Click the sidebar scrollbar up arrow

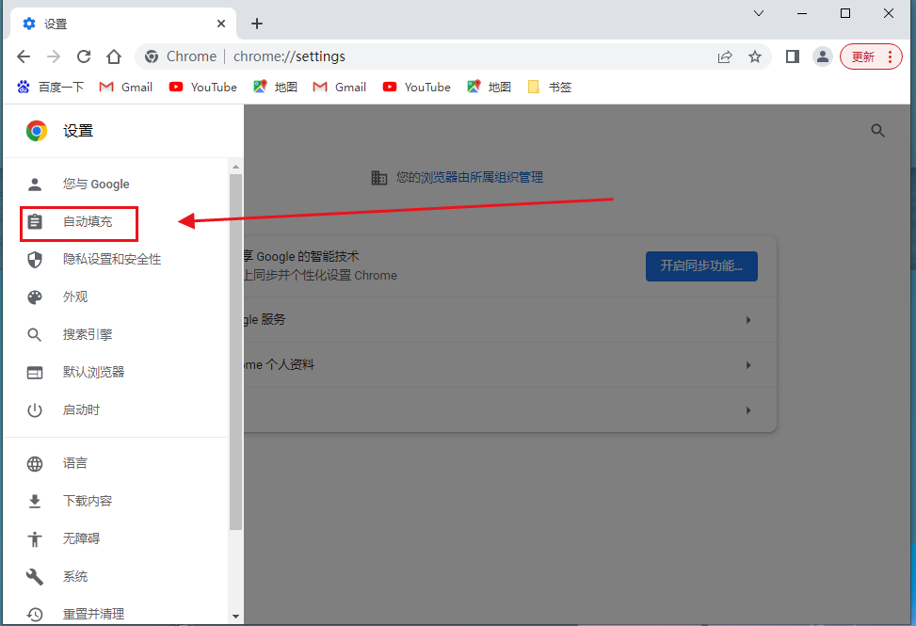click(236, 167)
